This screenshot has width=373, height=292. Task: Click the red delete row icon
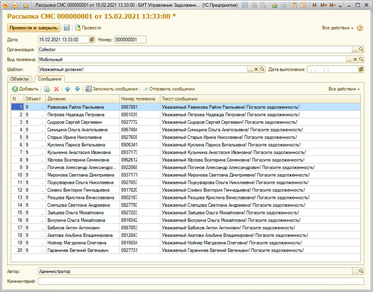click(56, 89)
